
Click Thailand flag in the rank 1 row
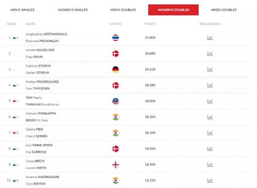point(115,38)
